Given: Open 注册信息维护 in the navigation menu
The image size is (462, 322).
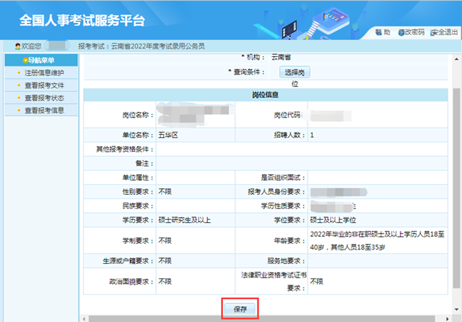Looking at the screenshot, I should (44, 73).
